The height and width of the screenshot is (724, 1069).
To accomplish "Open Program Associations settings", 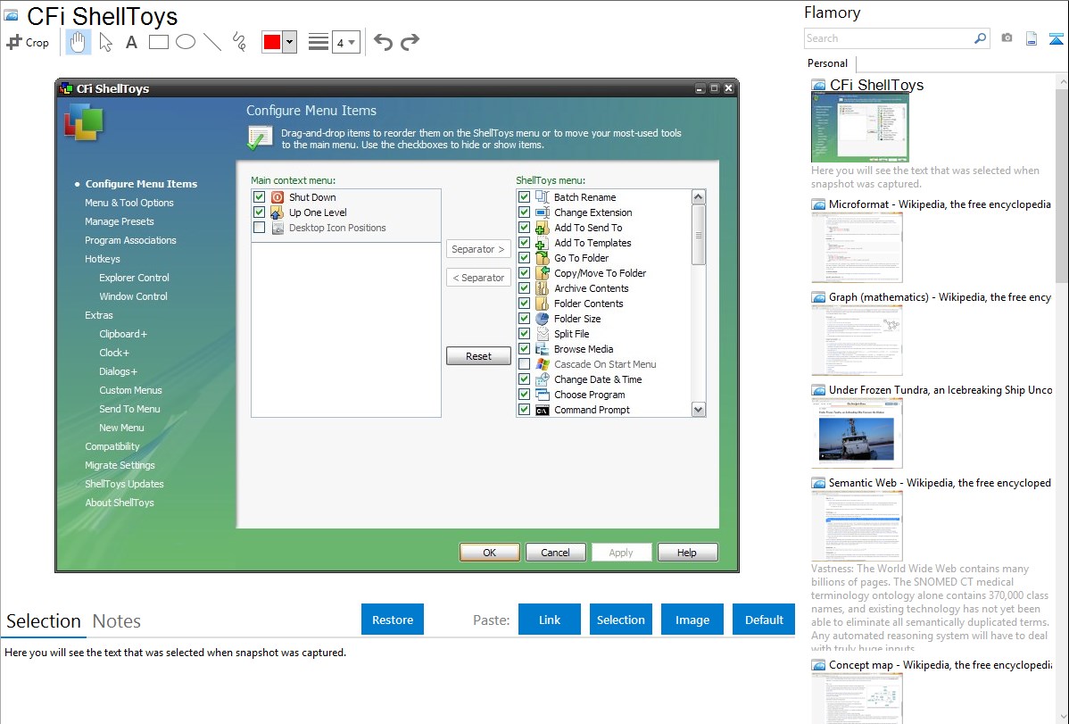I will (x=130, y=240).
